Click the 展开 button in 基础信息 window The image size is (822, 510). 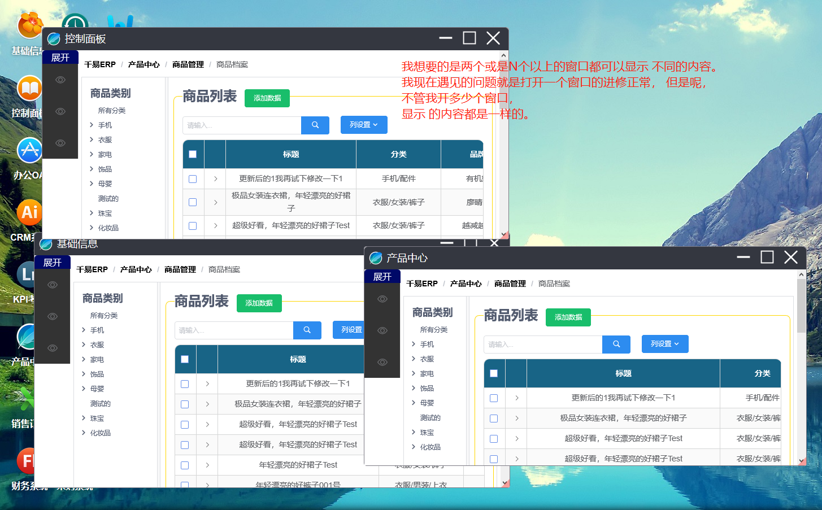pyautogui.click(x=53, y=263)
